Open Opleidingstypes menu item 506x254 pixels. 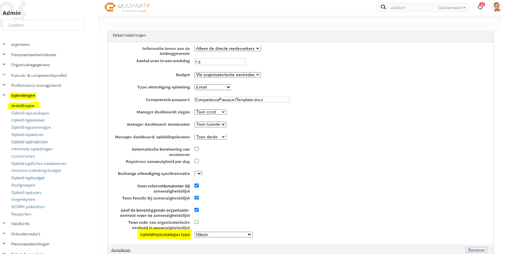pos(26,192)
